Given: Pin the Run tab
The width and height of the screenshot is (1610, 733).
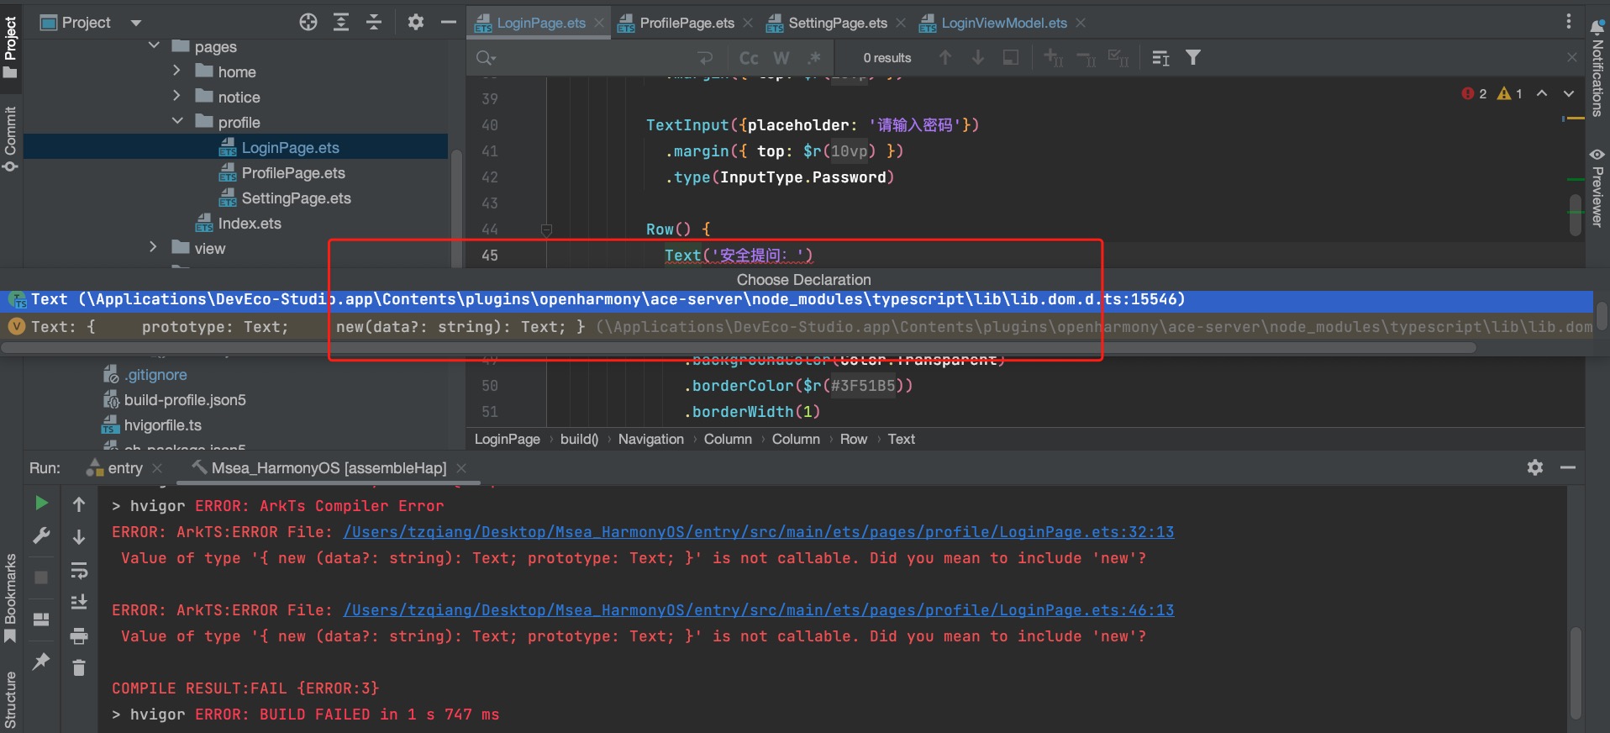Looking at the screenshot, I should (x=41, y=662).
